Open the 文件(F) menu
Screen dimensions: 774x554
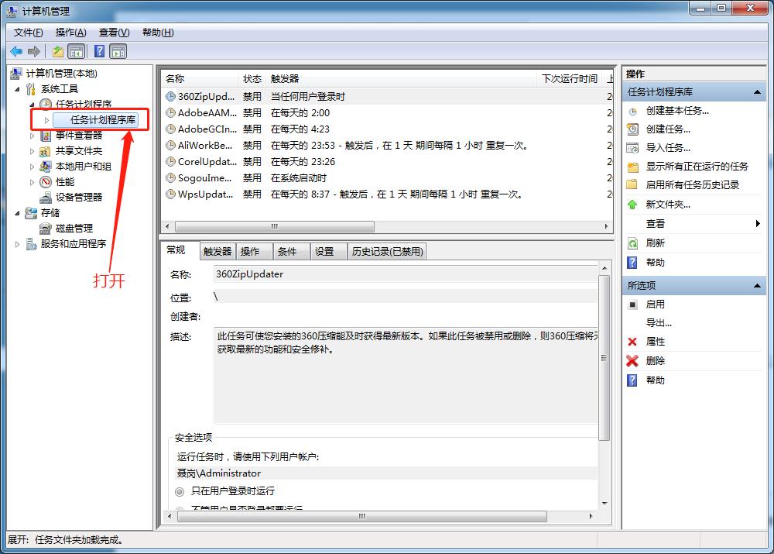click(28, 33)
